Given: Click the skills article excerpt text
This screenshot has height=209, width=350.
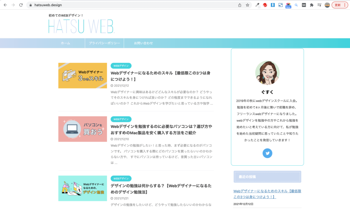Looking at the screenshot, I should coord(162,98).
